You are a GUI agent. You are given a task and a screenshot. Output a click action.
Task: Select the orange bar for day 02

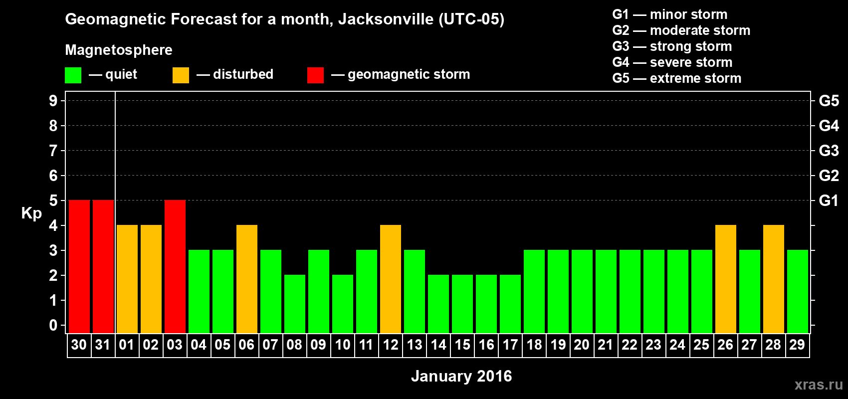click(x=151, y=279)
